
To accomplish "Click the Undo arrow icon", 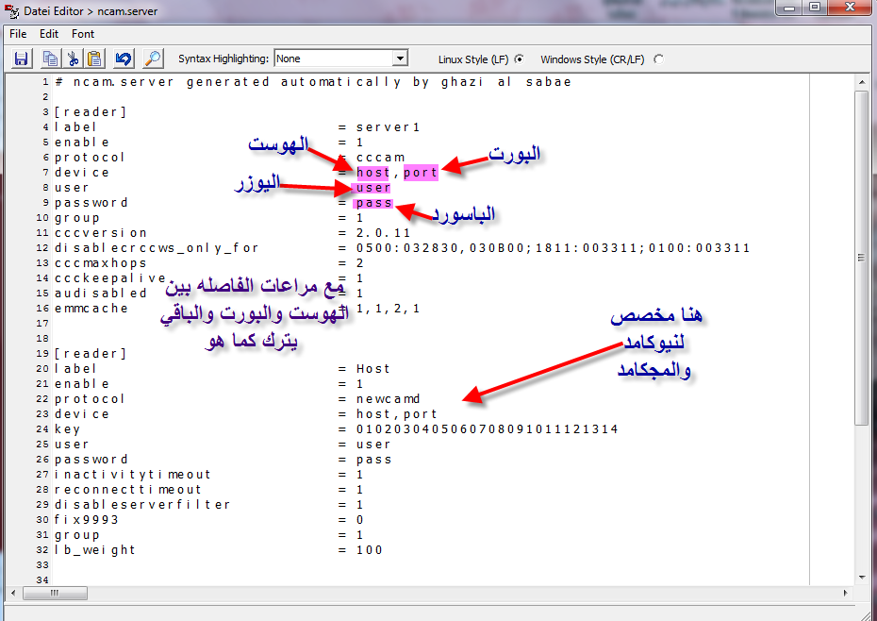I will pos(123,59).
